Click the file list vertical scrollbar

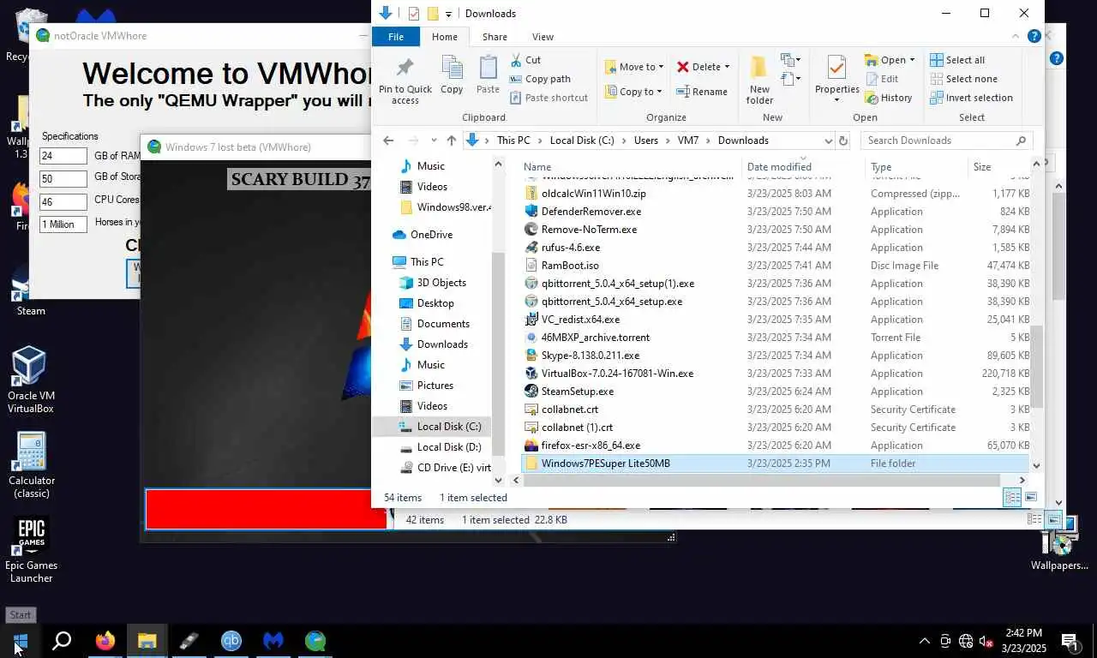click(x=1036, y=367)
